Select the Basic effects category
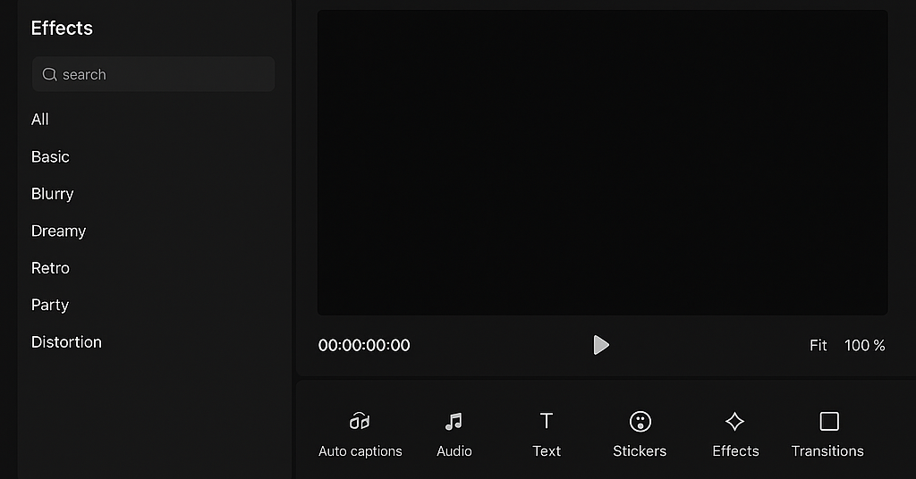The height and width of the screenshot is (479, 916). coord(50,157)
